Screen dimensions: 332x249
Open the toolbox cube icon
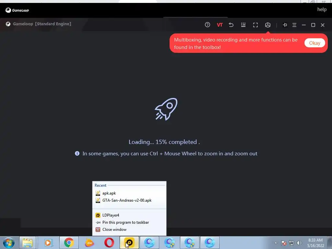coord(267,25)
